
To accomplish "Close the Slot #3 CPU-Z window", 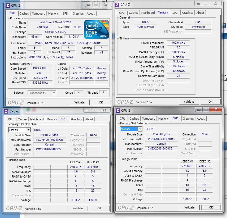I will point(216,109).
